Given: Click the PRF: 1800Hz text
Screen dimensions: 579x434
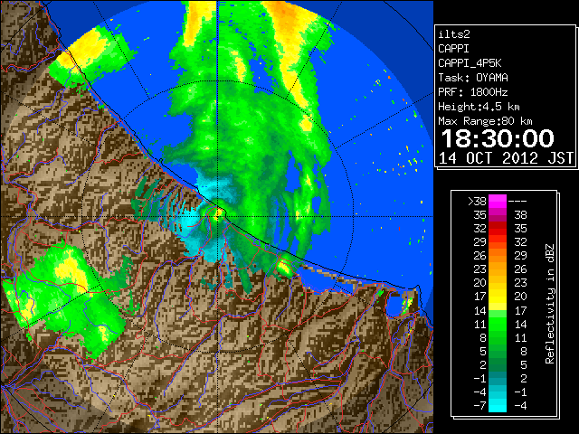Looking at the screenshot, I should coord(473,92).
